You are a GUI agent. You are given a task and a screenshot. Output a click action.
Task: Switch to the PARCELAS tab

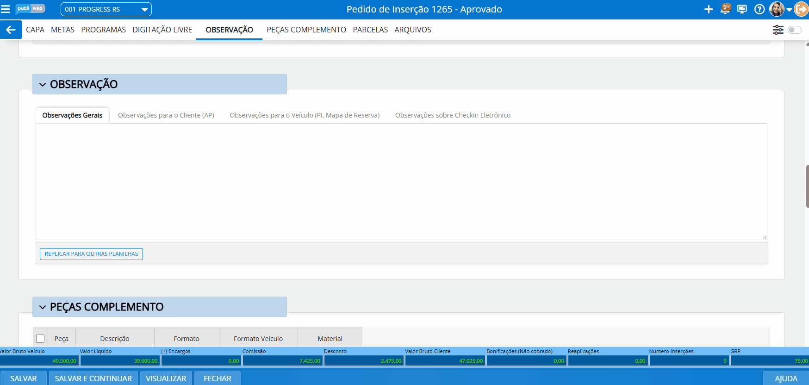[x=370, y=30]
